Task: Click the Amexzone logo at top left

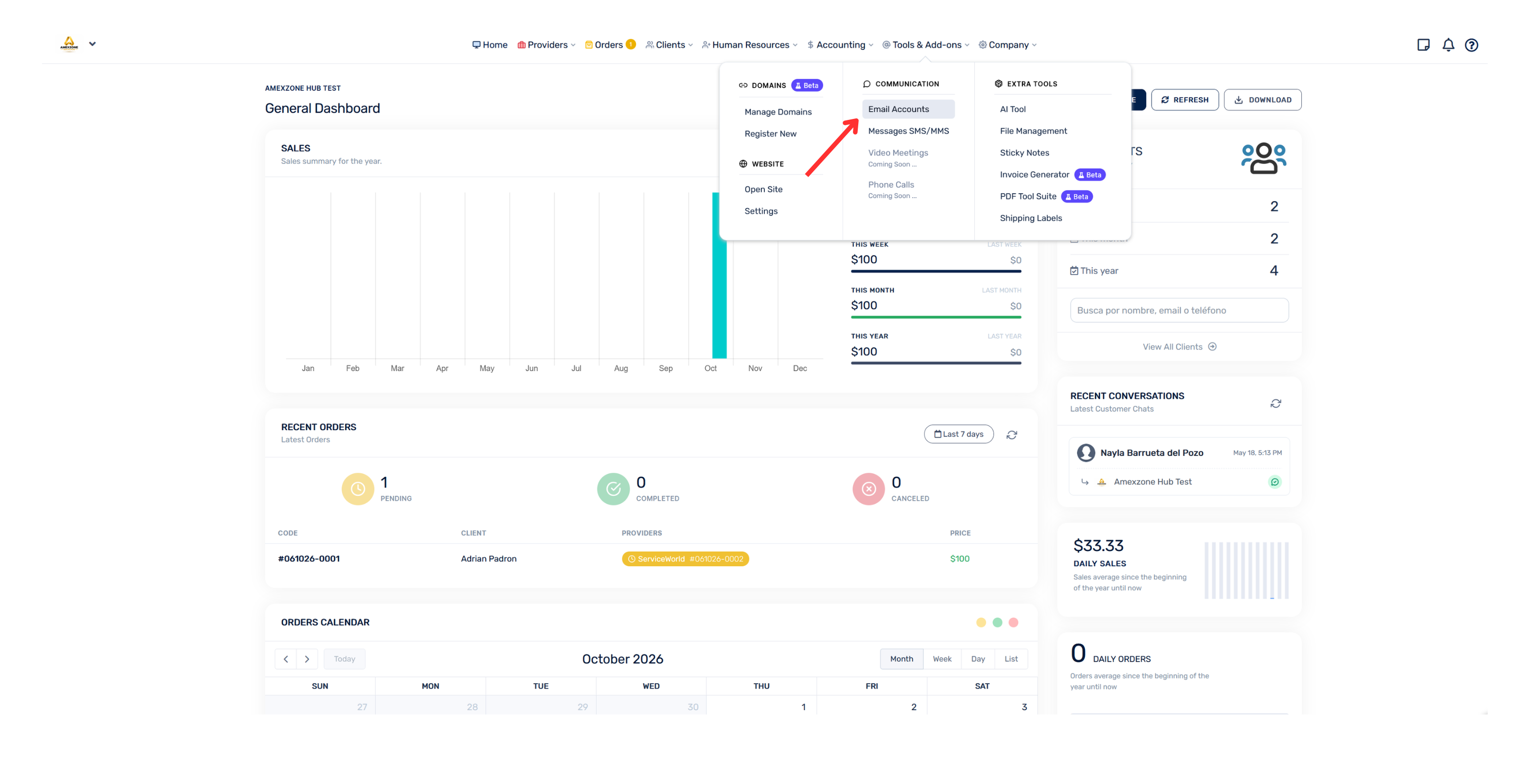Action: coord(69,44)
